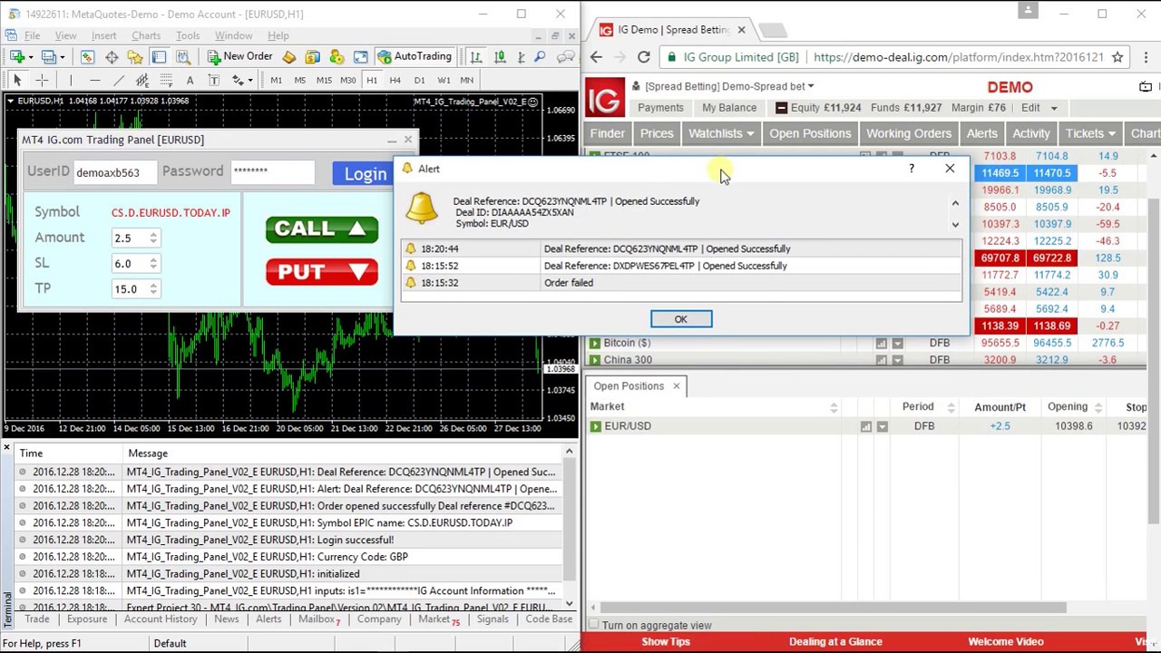
Task: Click the new chart icon in MetaTrader
Action: coord(17,56)
